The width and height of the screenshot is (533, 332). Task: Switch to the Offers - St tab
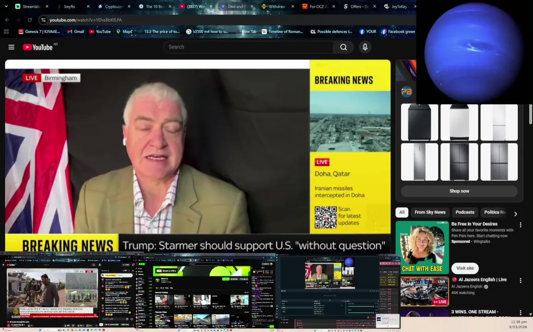pos(358,6)
